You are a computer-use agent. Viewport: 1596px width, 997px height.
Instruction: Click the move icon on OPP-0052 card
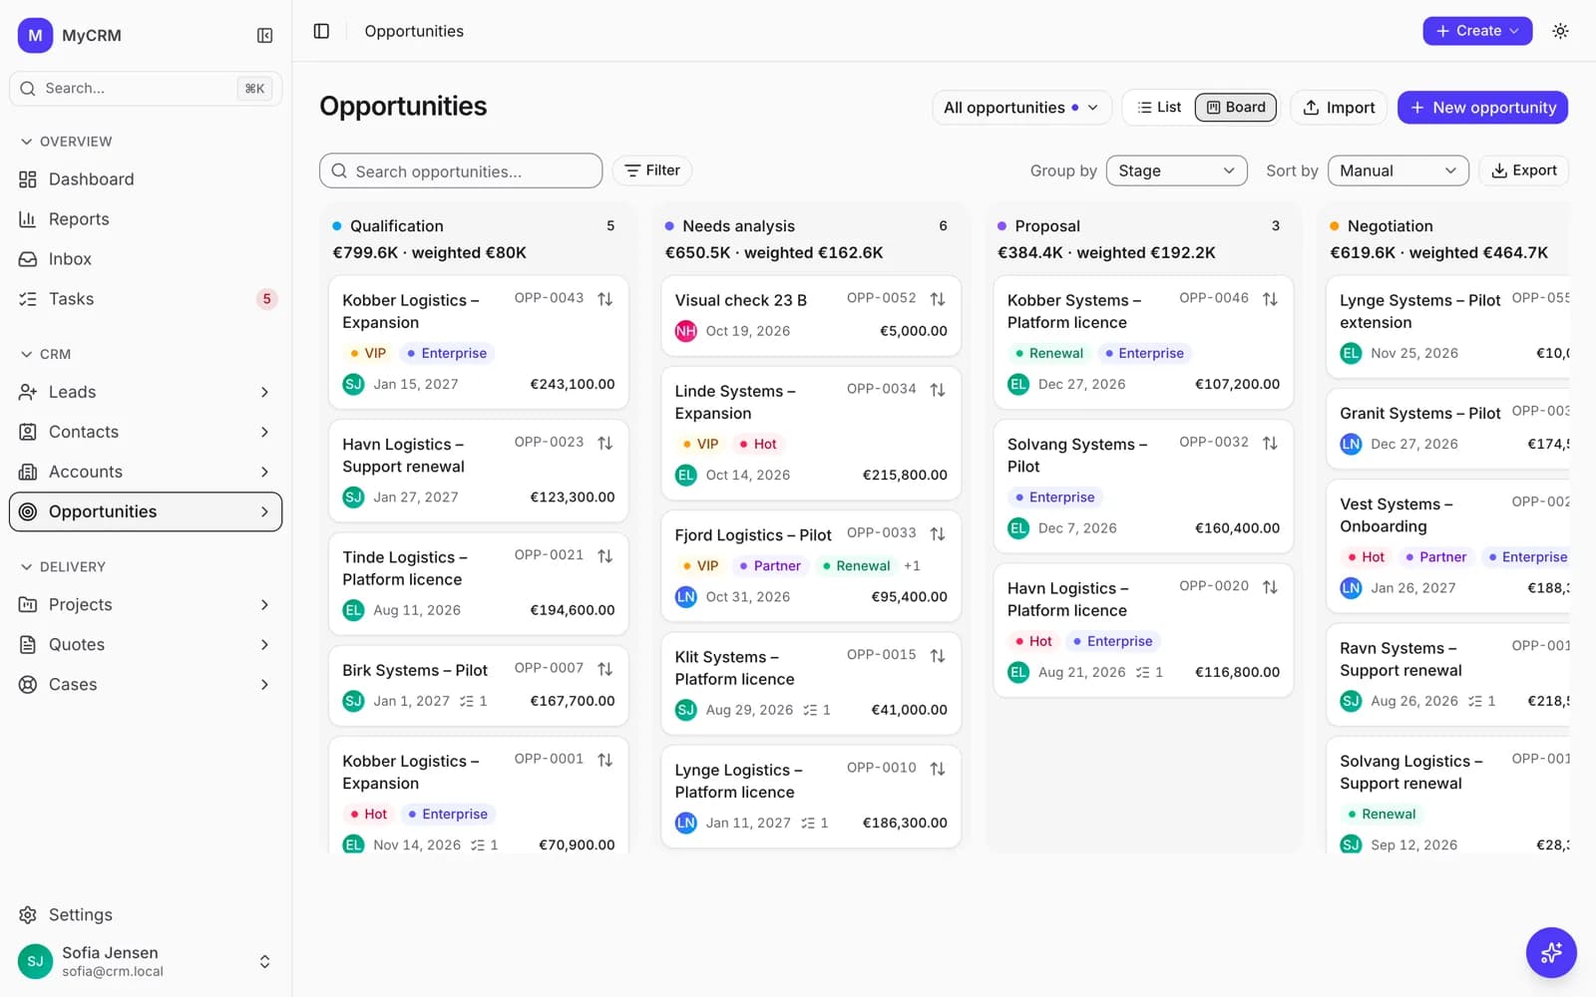tap(938, 299)
